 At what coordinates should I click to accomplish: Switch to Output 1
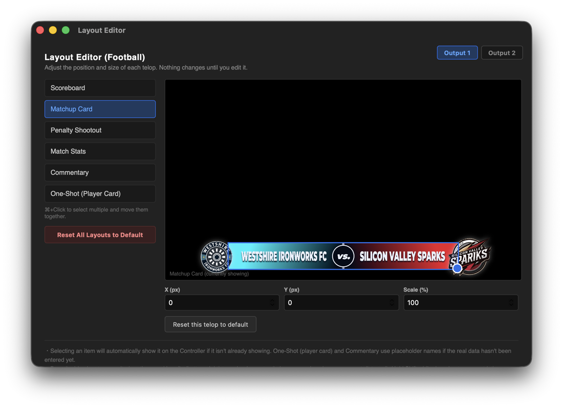pos(457,53)
